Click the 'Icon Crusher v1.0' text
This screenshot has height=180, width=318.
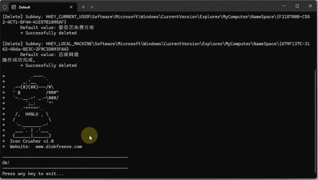[32, 141]
